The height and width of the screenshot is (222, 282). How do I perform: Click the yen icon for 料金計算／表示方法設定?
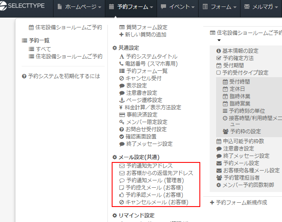pyautogui.click(x=122, y=107)
